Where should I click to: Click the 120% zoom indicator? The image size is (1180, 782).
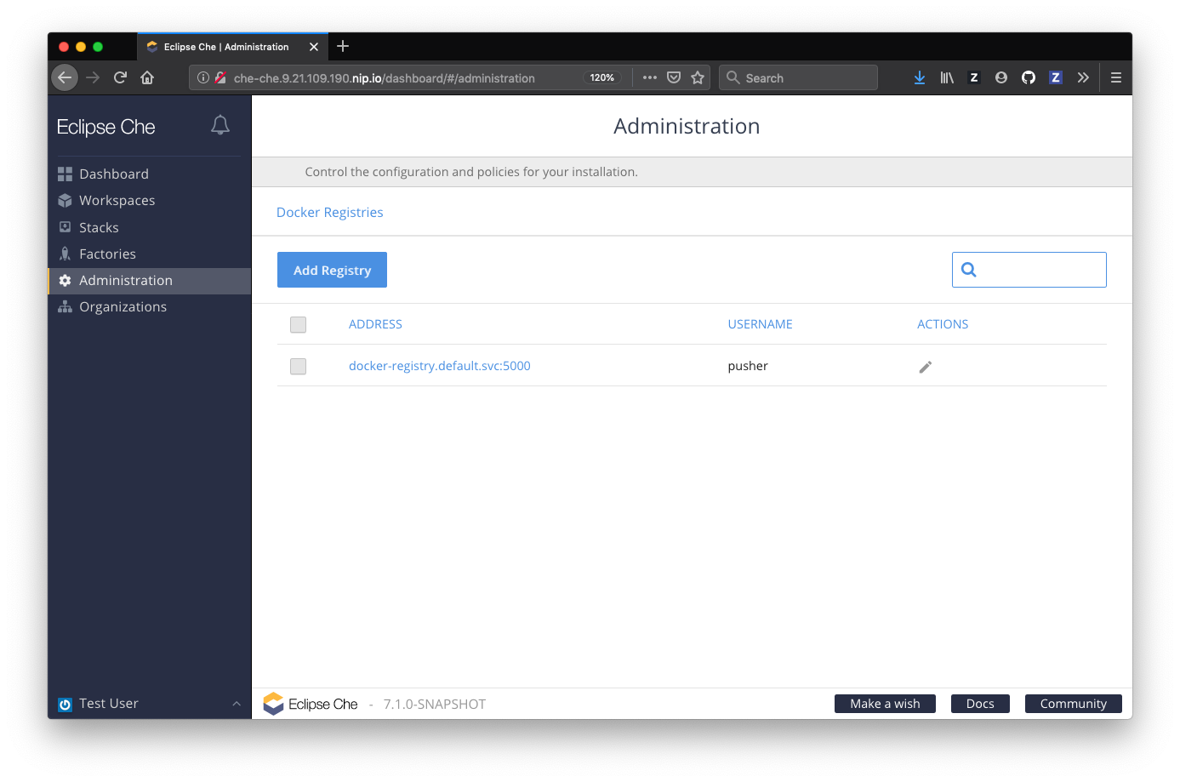[601, 77]
